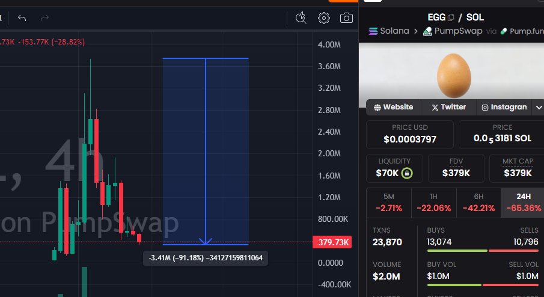Take a chart snapshot with camera icon
Viewport: 544px width, 297px height.
click(x=346, y=18)
